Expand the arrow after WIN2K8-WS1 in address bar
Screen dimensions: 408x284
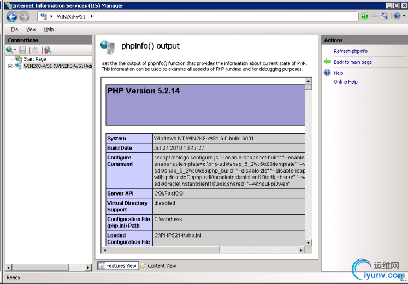[91, 16]
